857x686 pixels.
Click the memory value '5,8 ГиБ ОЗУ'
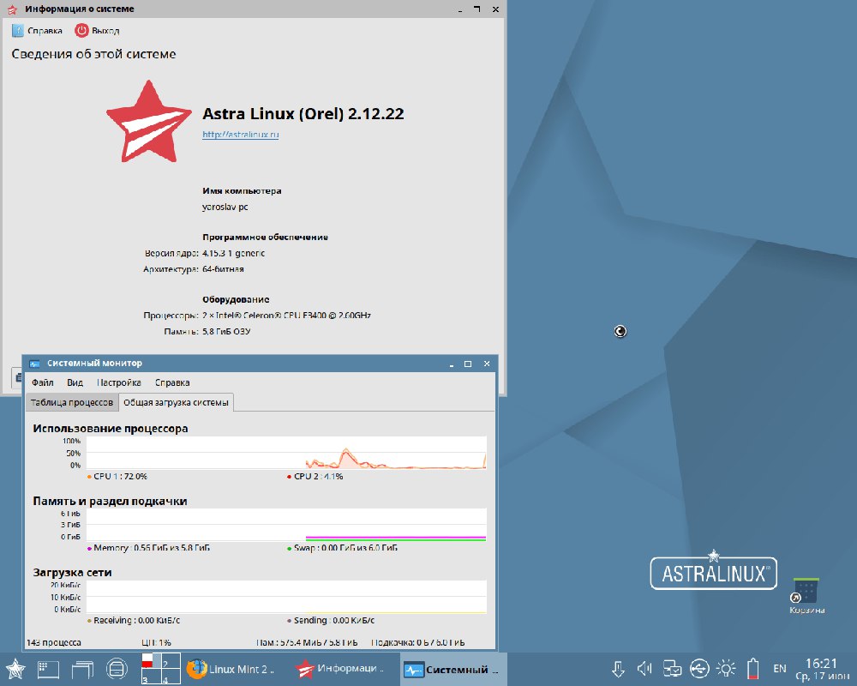point(226,332)
